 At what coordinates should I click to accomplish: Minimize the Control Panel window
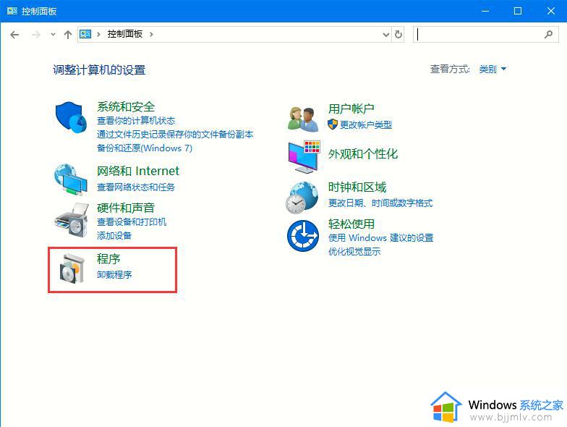[x=485, y=11]
